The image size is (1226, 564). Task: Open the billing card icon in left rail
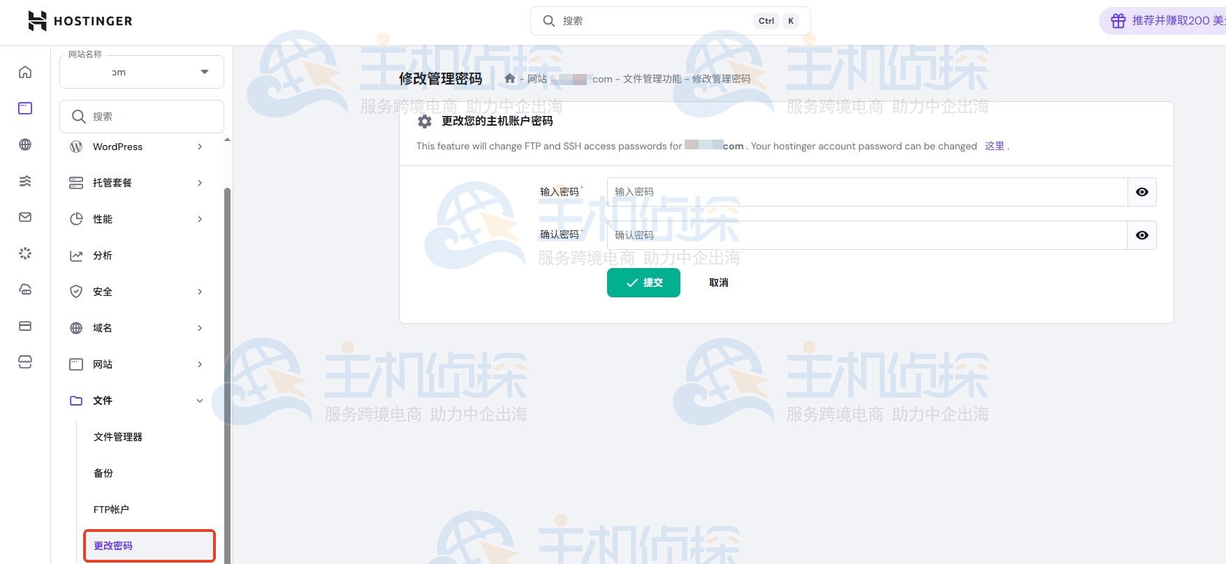click(25, 326)
